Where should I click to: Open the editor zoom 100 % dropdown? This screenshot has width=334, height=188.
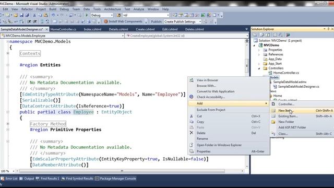14,171
